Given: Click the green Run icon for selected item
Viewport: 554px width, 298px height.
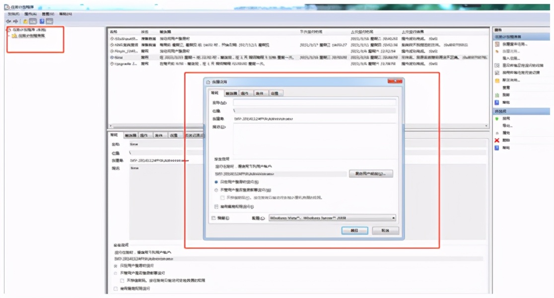Looking at the screenshot, I should coord(497,119).
